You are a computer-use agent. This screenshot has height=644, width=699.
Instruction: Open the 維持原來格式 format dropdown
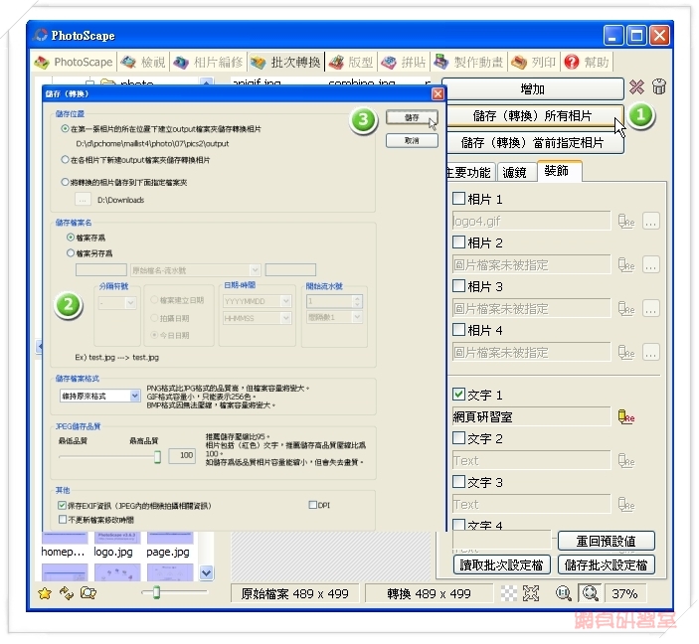click(x=99, y=396)
